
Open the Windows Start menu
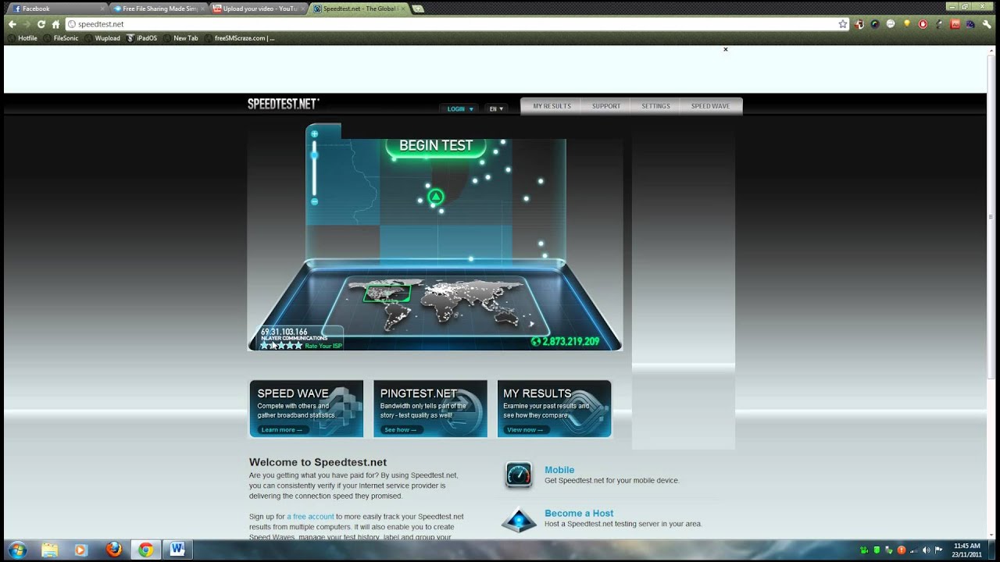click(x=16, y=550)
